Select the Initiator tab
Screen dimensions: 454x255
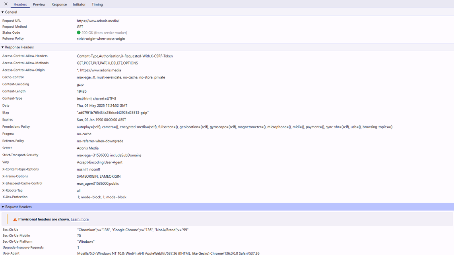click(x=79, y=4)
